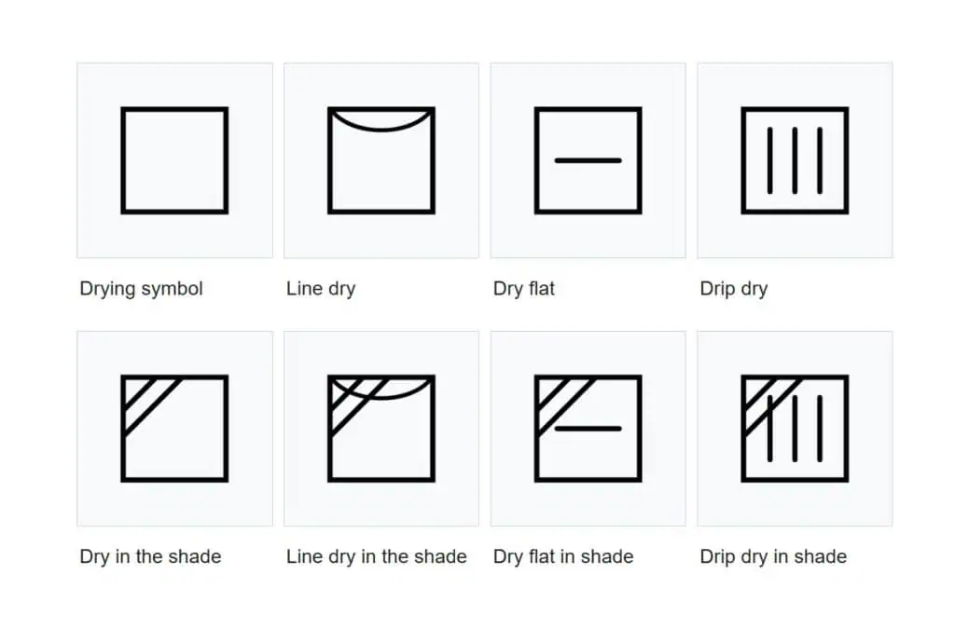Viewport: 955px width, 630px height.
Task: Click the curved arc in Line dry symbol
Action: coord(381,120)
